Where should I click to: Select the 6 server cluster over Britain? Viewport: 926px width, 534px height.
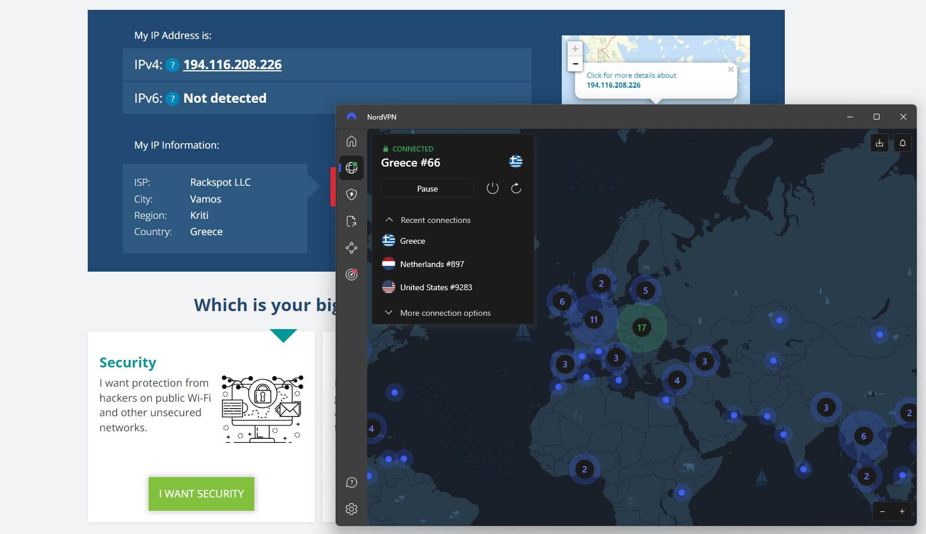[x=562, y=301]
